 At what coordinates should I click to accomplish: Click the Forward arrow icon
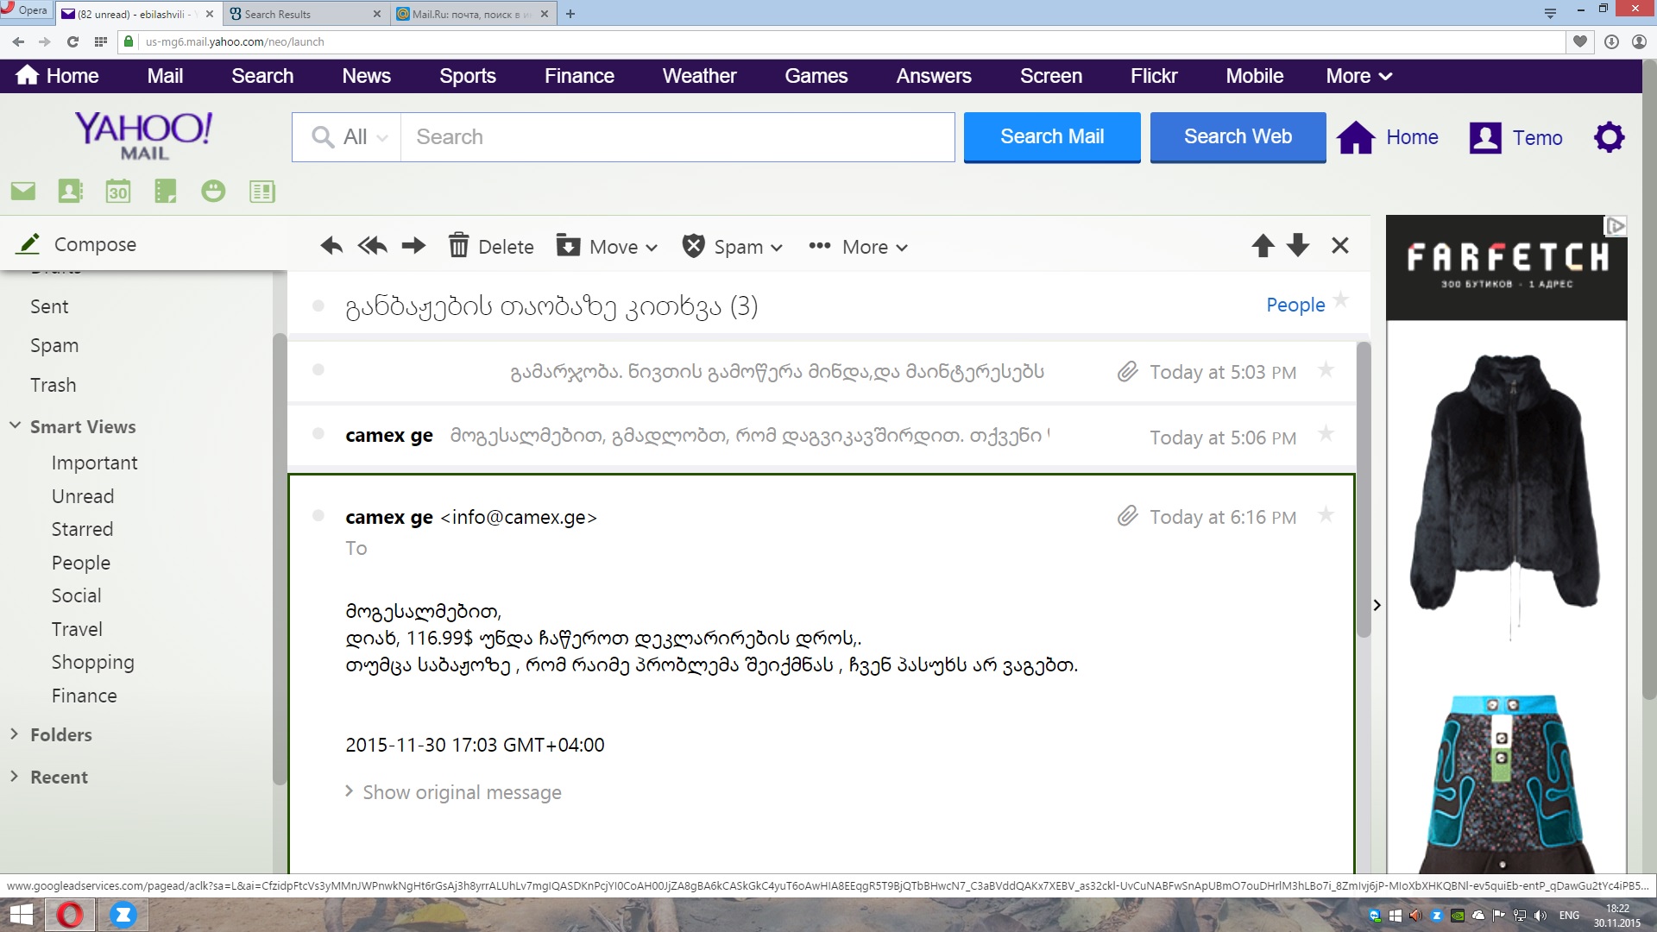[413, 246]
